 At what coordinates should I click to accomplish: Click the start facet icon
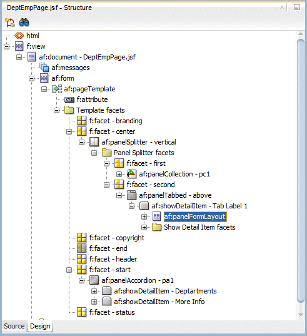point(81,270)
